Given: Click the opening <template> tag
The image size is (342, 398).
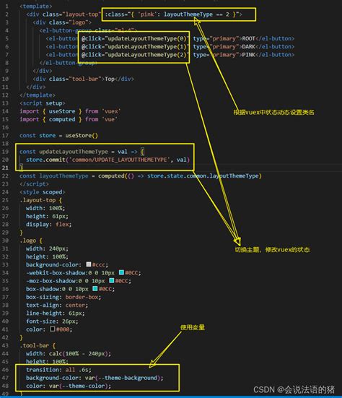Looking at the screenshot, I should pyautogui.click(x=36, y=7).
